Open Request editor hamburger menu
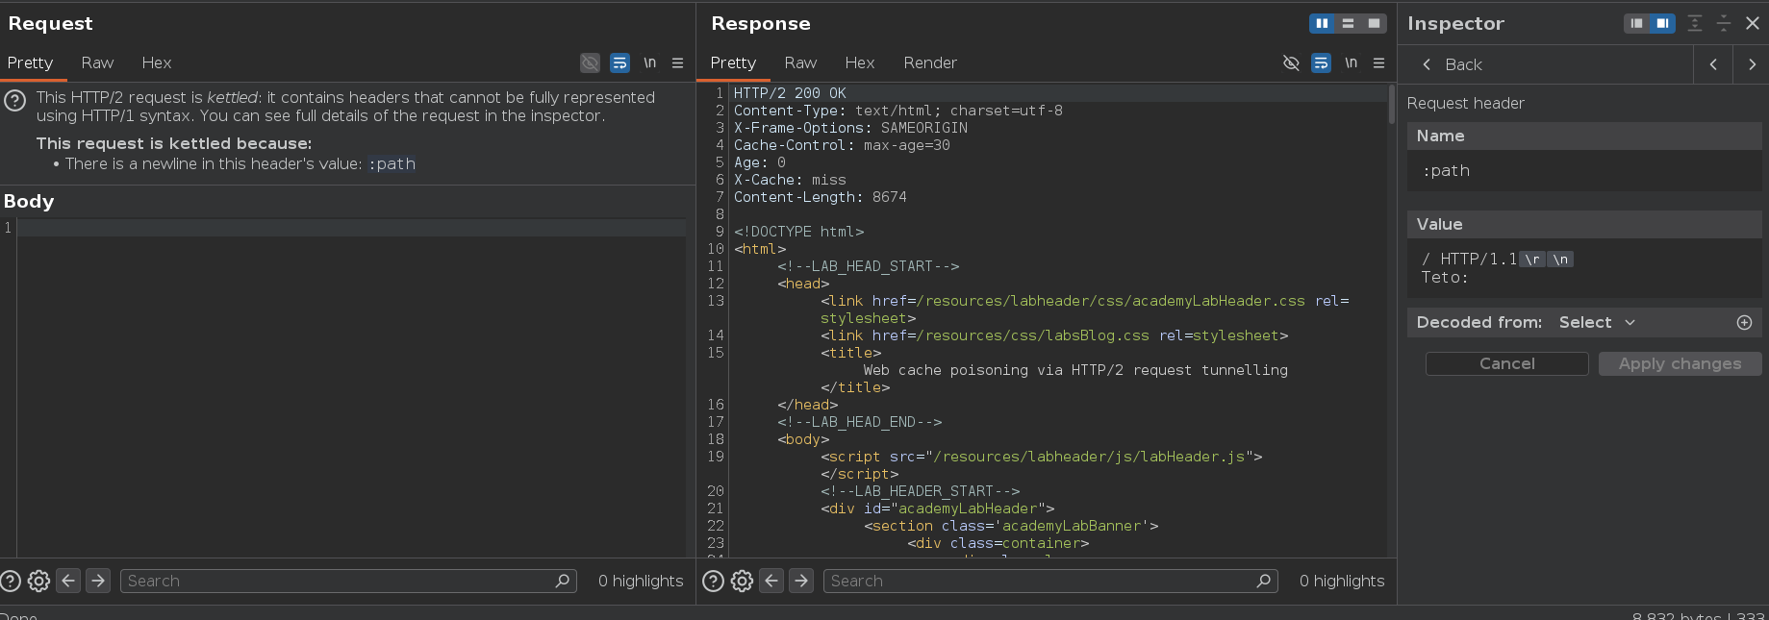Image resolution: width=1769 pixels, height=620 pixels. click(x=677, y=62)
